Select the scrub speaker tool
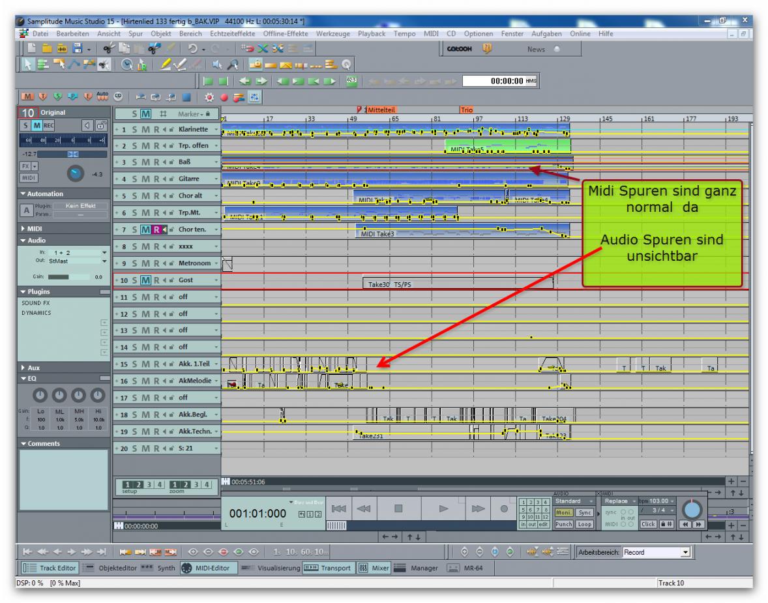Screen dimensions: 768x603 click(x=218, y=65)
